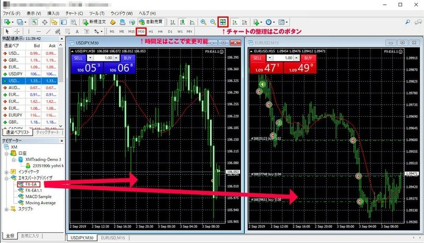Click 新規注文 new order button
The image size is (424, 243).
[94, 22]
